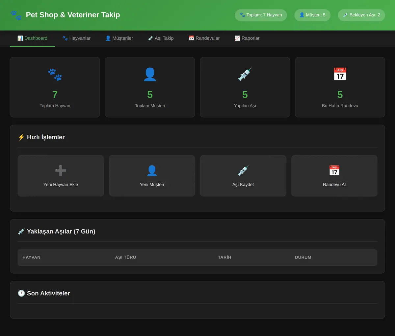395x336 pixels.
Task: Click the Toplam: 7 Hayvan header badge
Action: pos(261,15)
